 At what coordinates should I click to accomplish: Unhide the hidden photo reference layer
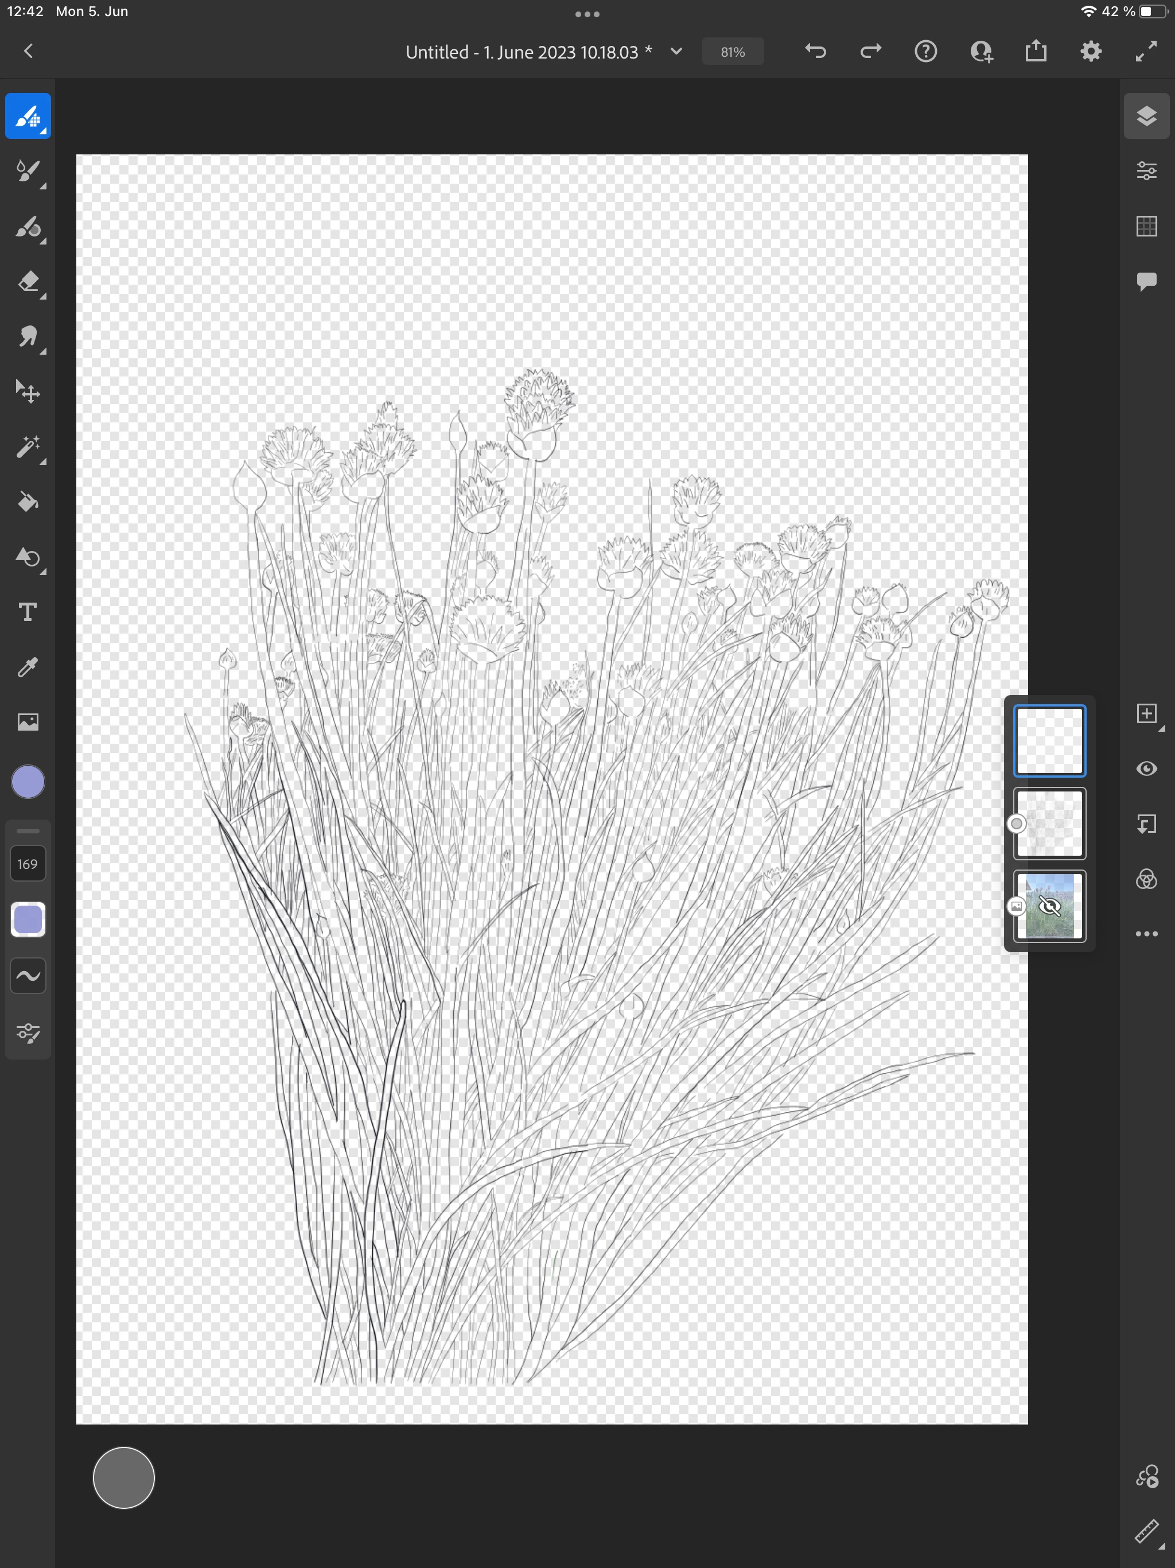click(1049, 906)
